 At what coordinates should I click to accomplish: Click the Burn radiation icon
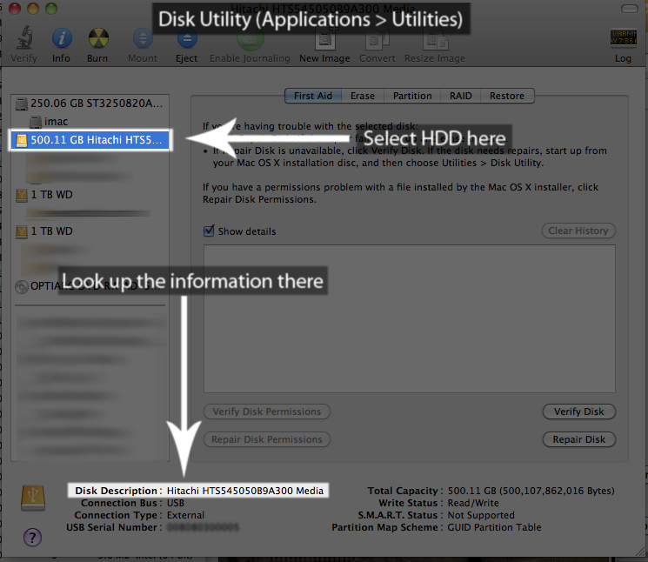[x=98, y=38]
